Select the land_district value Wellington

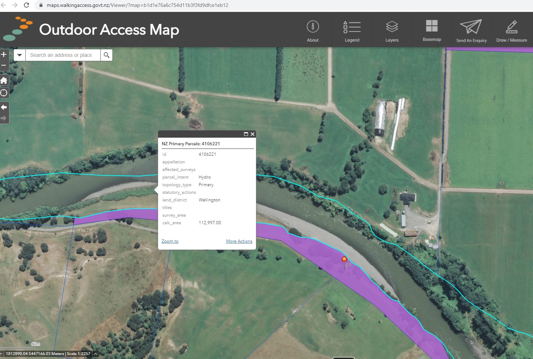pos(210,200)
